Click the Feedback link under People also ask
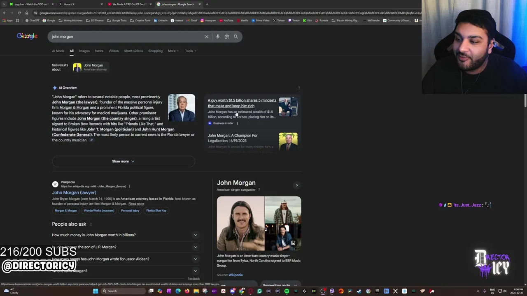The image size is (527, 296). click(x=194, y=279)
